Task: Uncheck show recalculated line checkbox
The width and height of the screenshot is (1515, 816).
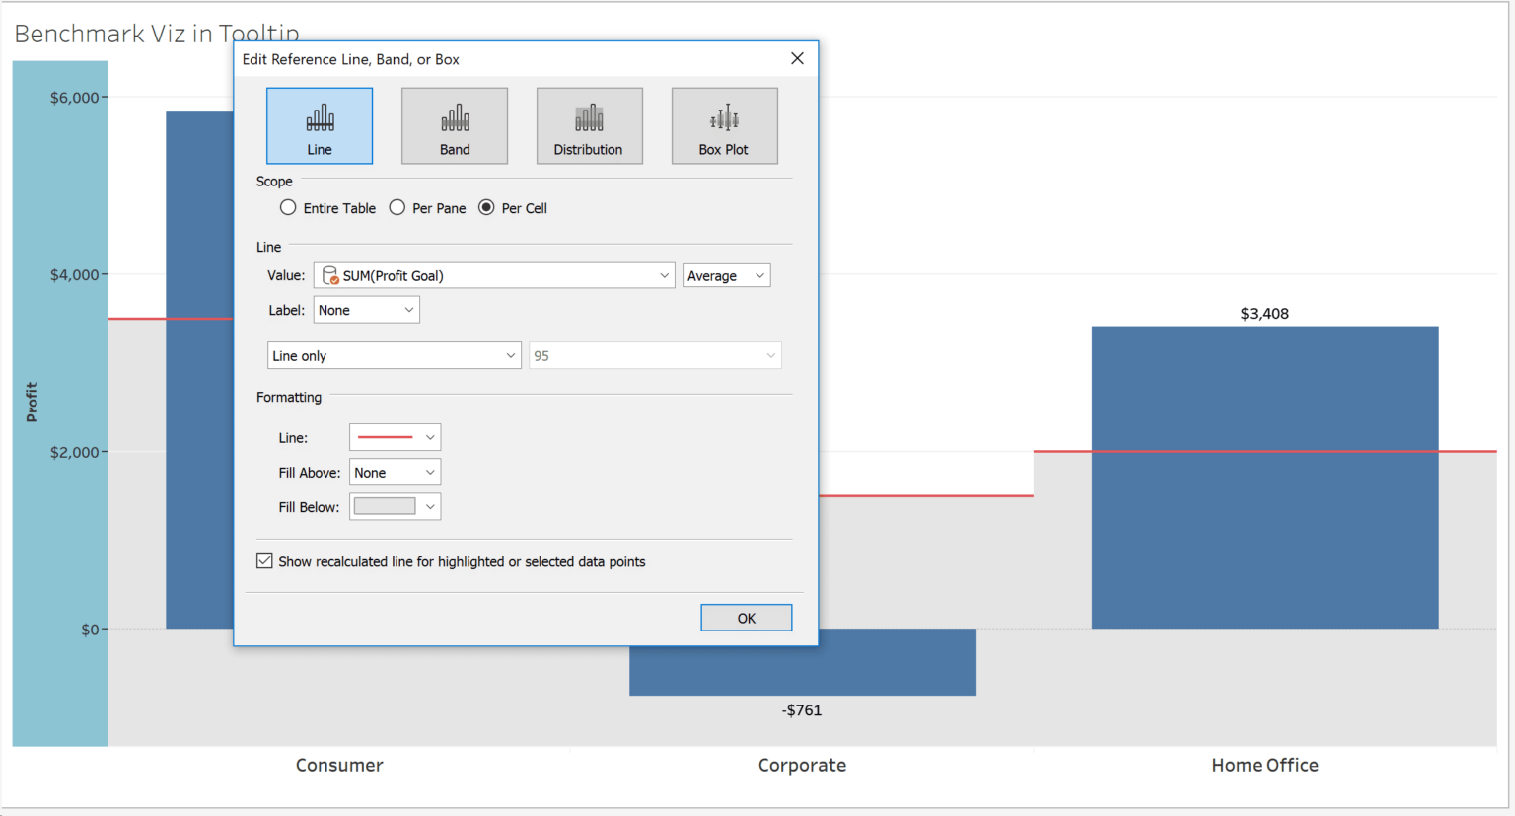Action: (264, 561)
